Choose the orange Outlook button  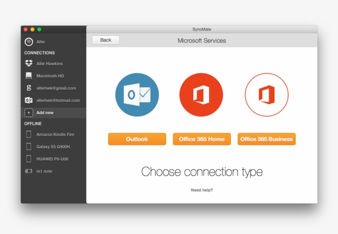pyautogui.click(x=137, y=139)
